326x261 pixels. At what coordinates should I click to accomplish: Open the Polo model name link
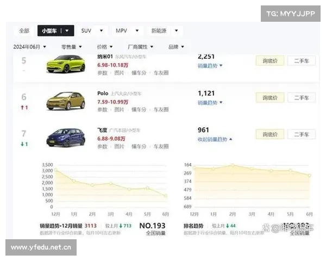tap(103, 94)
